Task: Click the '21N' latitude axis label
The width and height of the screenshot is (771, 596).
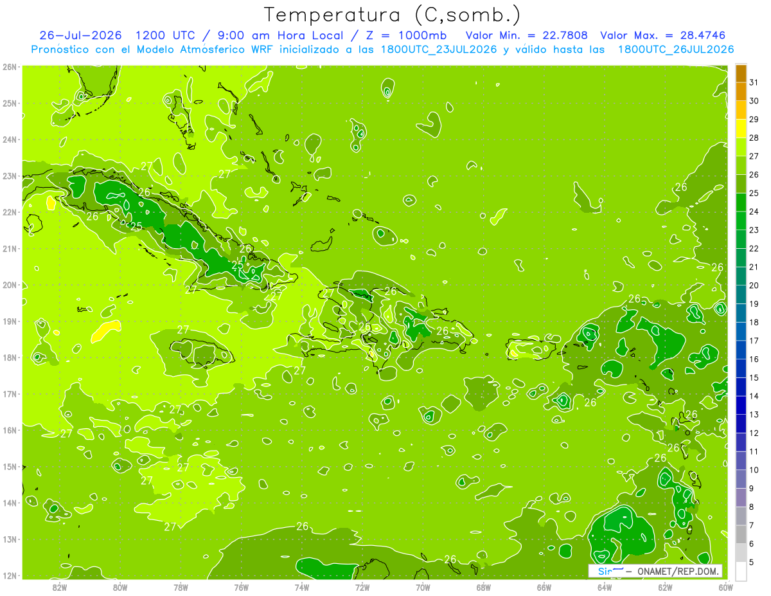Action: pyautogui.click(x=9, y=249)
